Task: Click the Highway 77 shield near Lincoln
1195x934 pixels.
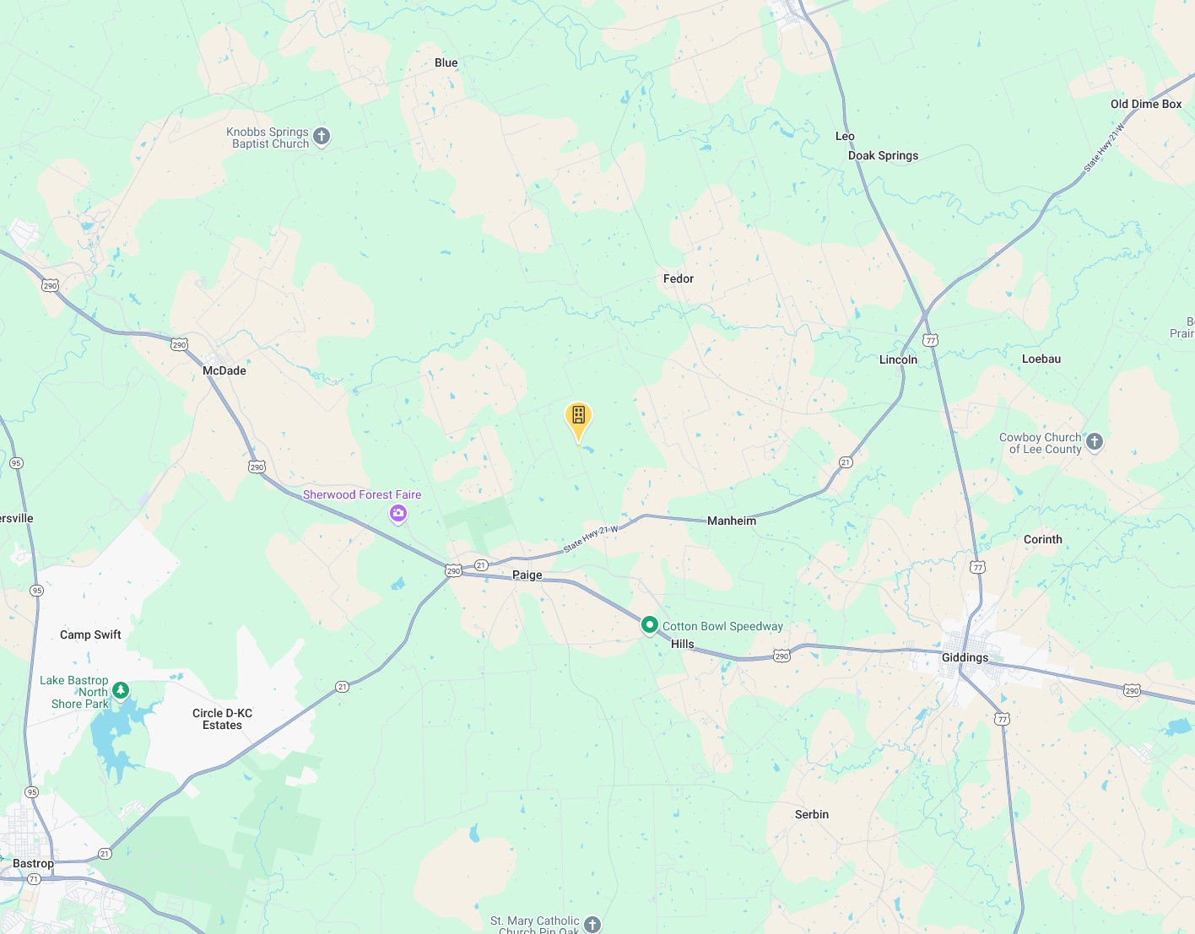Action: pos(930,340)
